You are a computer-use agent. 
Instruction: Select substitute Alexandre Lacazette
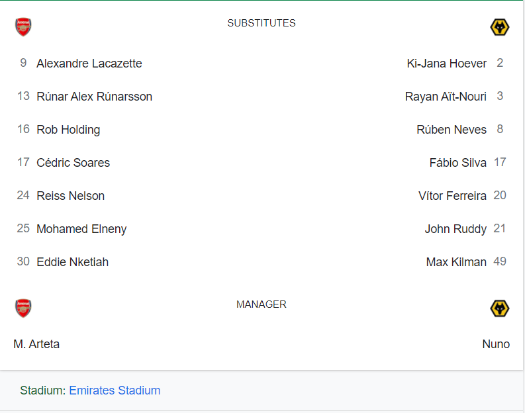pyautogui.click(x=89, y=64)
